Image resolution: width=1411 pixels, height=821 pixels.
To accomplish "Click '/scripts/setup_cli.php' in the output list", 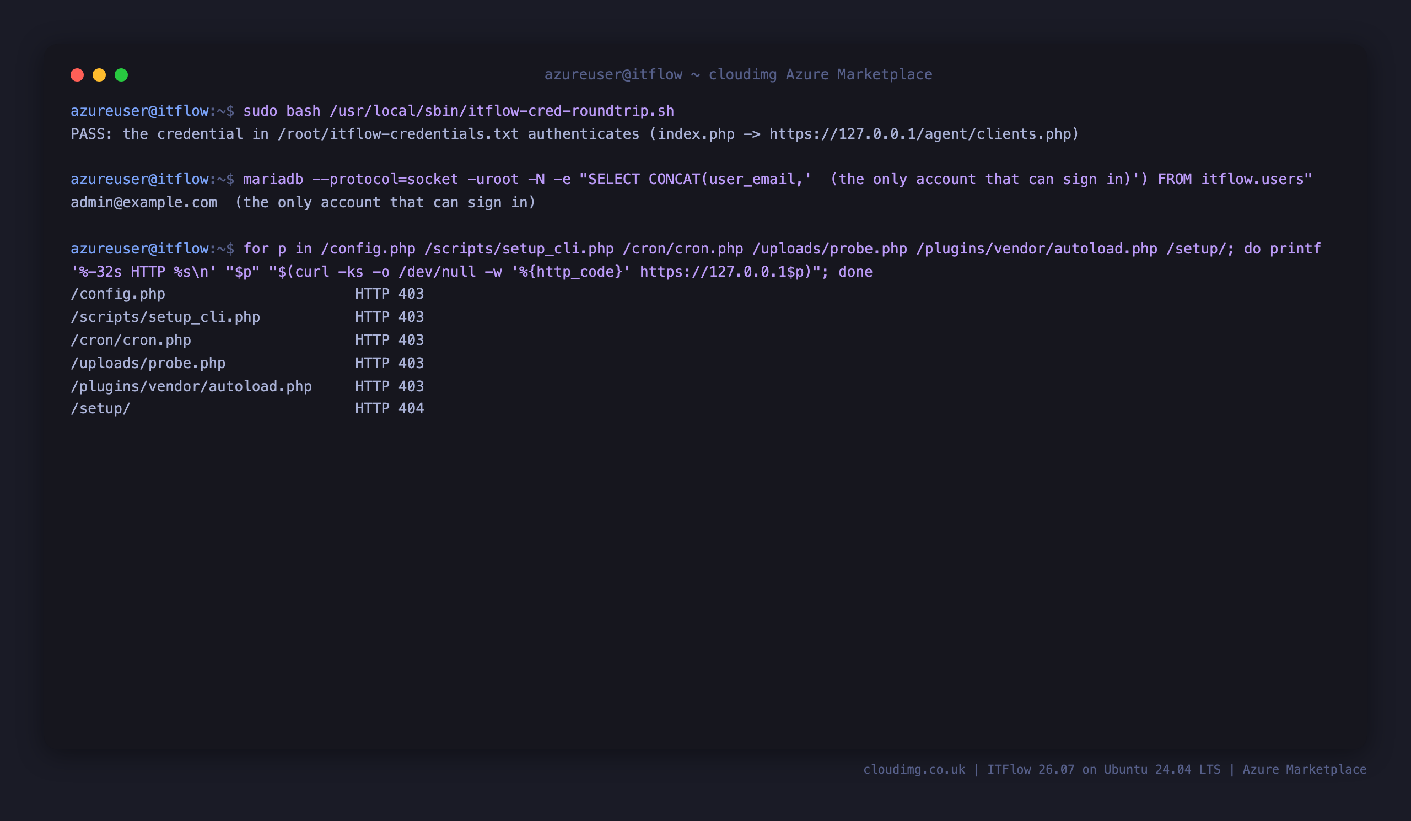I will (165, 317).
